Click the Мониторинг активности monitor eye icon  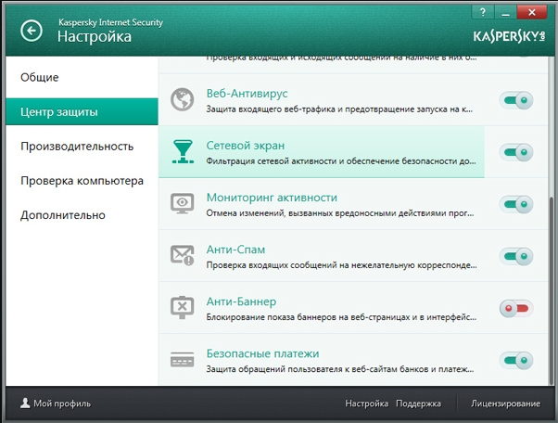183,204
